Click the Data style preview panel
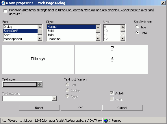Image resolution: width=167 pixels, height=124 pixels. pos(111,60)
